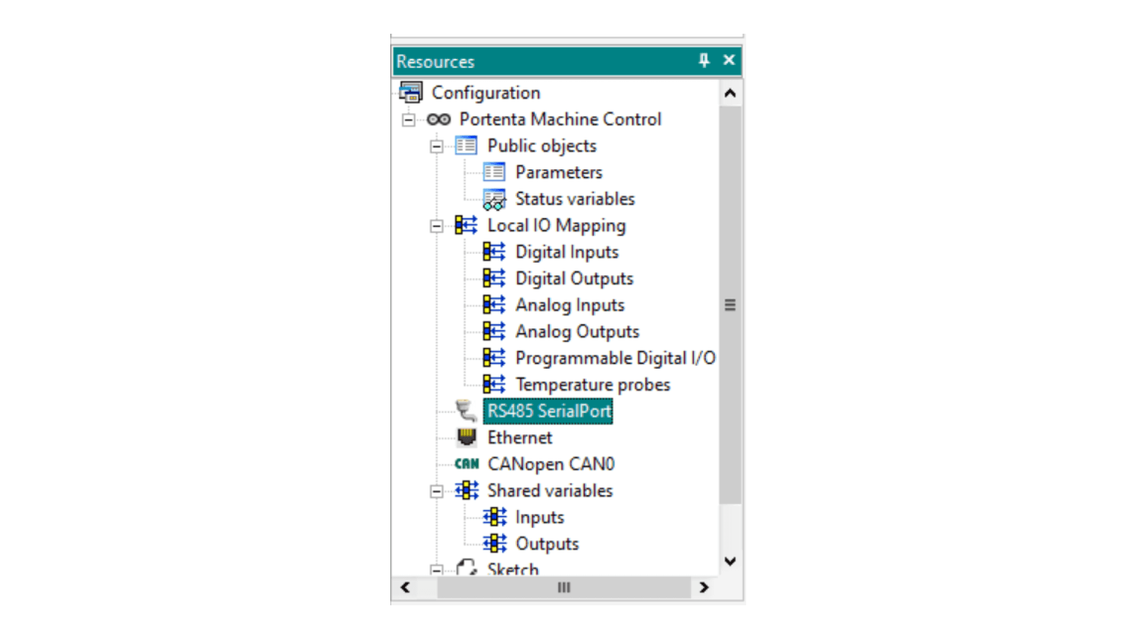
Task: Collapse the Local IO Mapping branch
Action: 436,226
